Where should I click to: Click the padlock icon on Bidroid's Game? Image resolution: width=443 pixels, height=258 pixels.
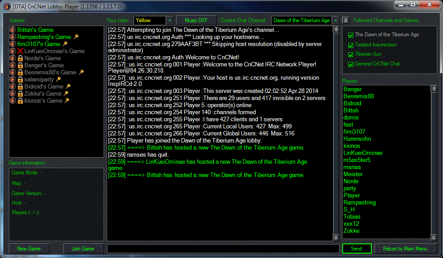(20, 86)
